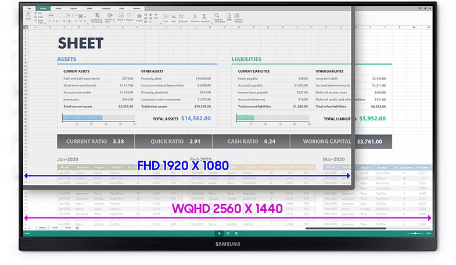Viewport: 456px width, 265px height.
Task: Click the zoom slider in status bar
Action: click(x=414, y=234)
